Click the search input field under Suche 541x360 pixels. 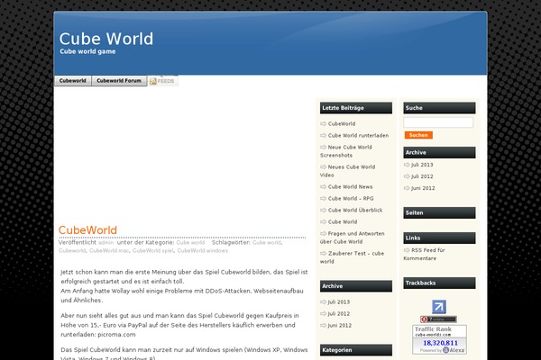(438, 122)
